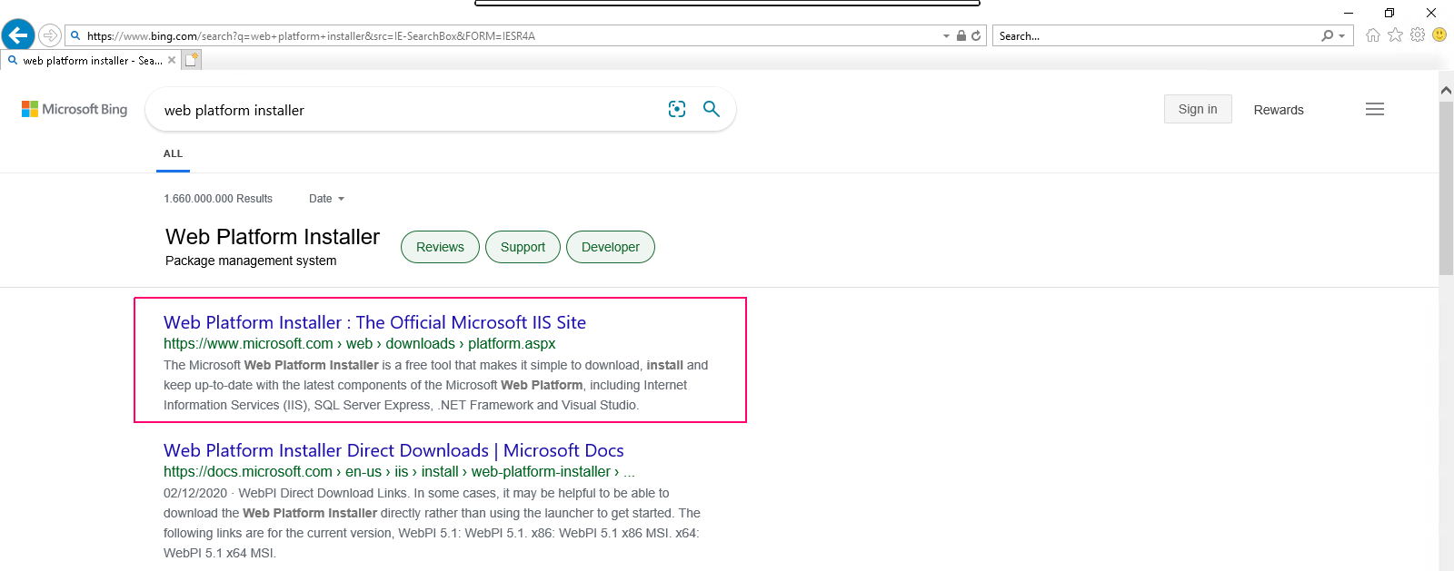The height and width of the screenshot is (571, 1454).
Task: Minimize the Internet Explorer window
Action: (x=1349, y=13)
